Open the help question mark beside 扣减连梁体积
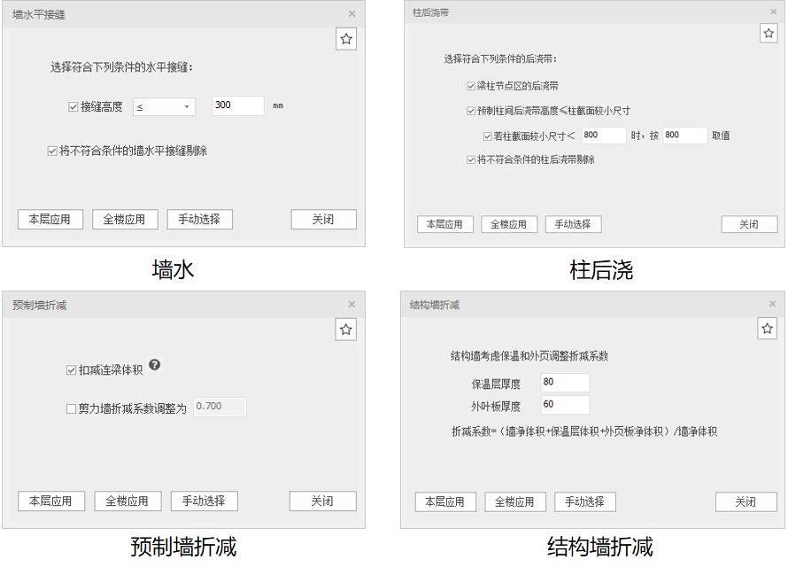The width and height of the screenshot is (788, 567). click(x=155, y=365)
